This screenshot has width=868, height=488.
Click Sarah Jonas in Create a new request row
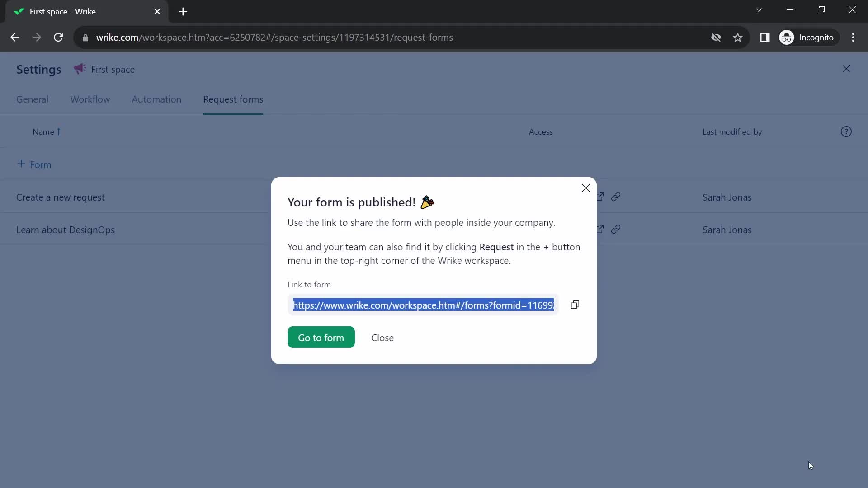coord(726,197)
